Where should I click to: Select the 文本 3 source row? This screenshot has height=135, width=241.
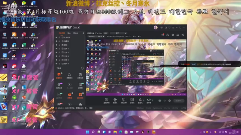tap(70, 60)
